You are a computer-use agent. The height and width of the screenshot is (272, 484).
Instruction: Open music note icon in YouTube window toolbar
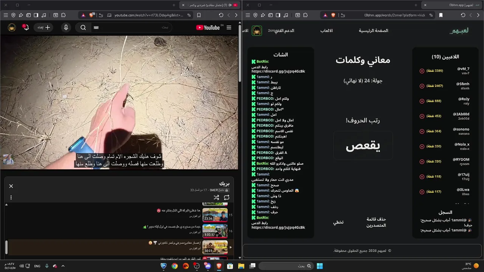click(43, 15)
